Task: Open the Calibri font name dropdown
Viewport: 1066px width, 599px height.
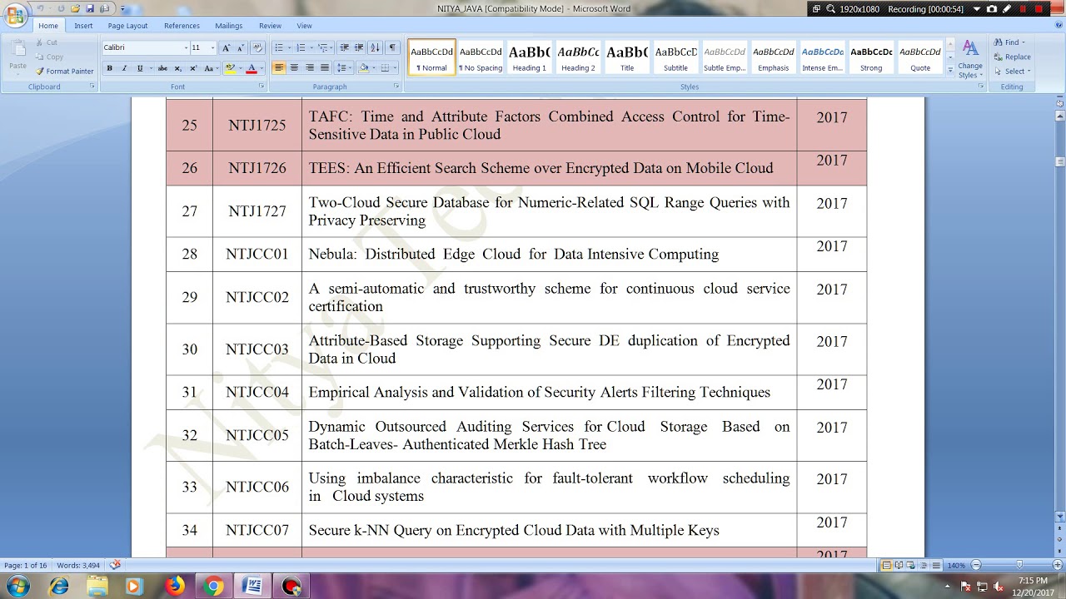Action: [x=184, y=48]
